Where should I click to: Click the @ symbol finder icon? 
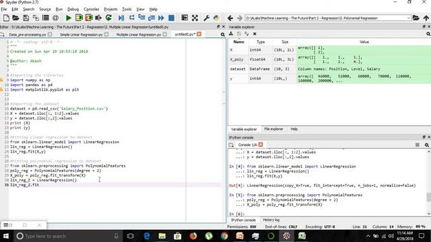[x=55, y=18]
